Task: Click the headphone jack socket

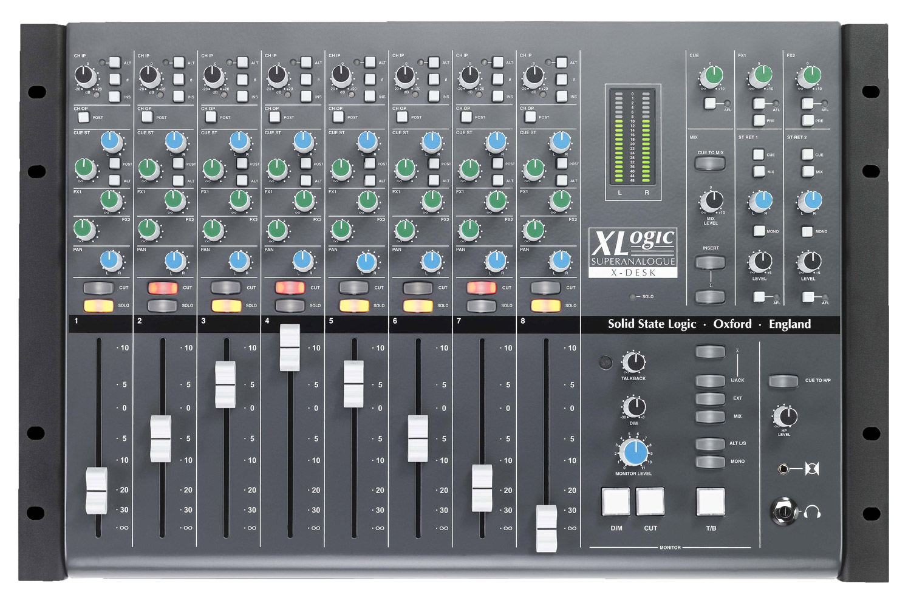Action: [x=784, y=511]
